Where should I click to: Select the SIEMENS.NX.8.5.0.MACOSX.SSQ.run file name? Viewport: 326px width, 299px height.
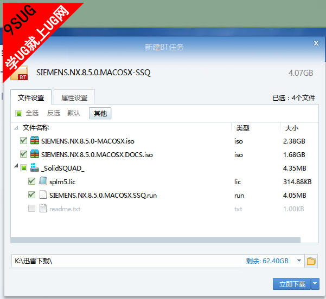[x=103, y=196]
